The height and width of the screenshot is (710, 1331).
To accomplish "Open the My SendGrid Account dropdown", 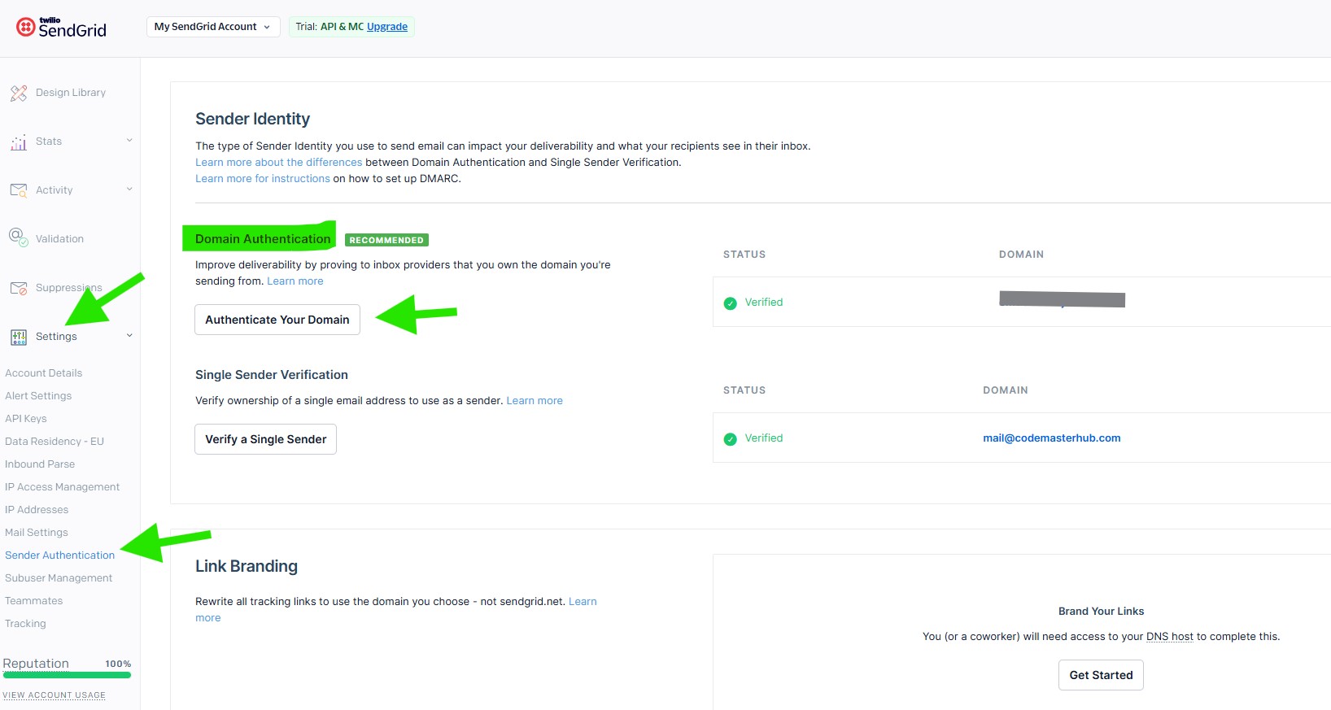I will pyautogui.click(x=212, y=27).
